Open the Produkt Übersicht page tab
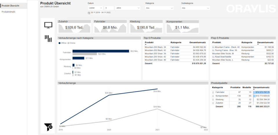This screenshot has height=135, width=278. 14,6
